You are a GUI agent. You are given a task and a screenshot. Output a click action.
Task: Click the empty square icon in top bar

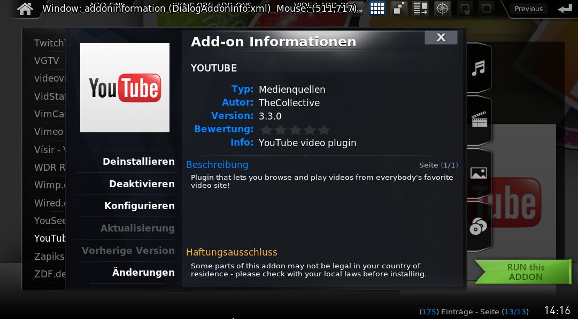click(x=487, y=8)
